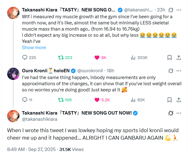Open more options on Kiara's bottom tweet
This screenshot has width=187, height=155.
tap(178, 113)
